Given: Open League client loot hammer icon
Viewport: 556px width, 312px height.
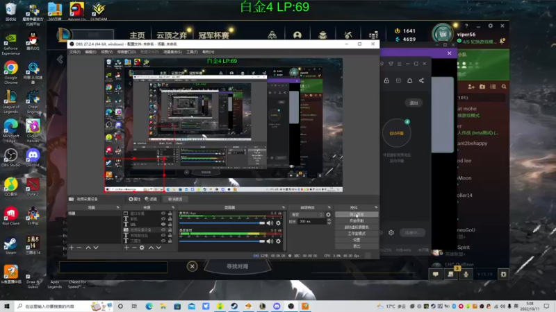Looking at the screenshot, I should (348, 35).
